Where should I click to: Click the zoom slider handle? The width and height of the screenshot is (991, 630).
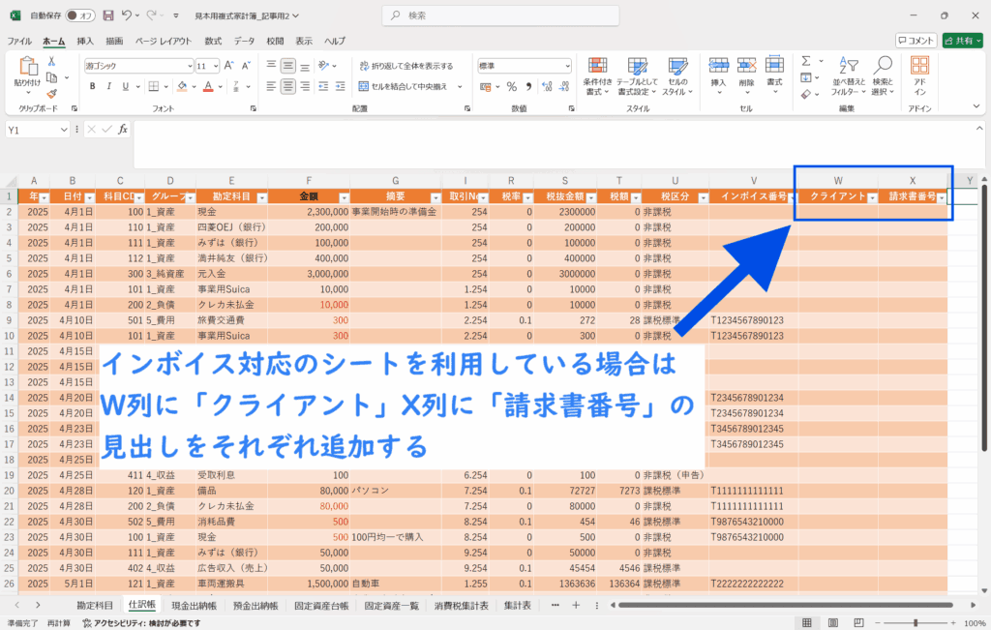(916, 623)
